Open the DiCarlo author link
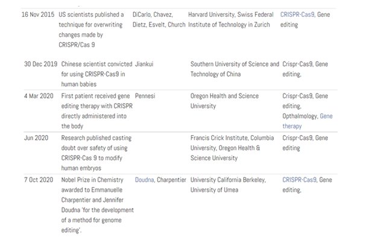The width and height of the screenshot is (378, 243). point(146,14)
